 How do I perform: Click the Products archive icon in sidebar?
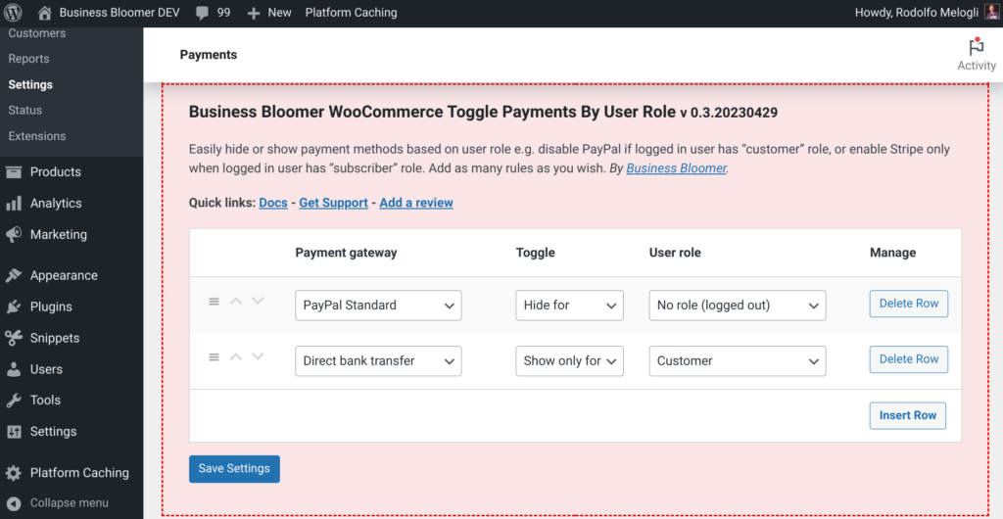[14, 171]
